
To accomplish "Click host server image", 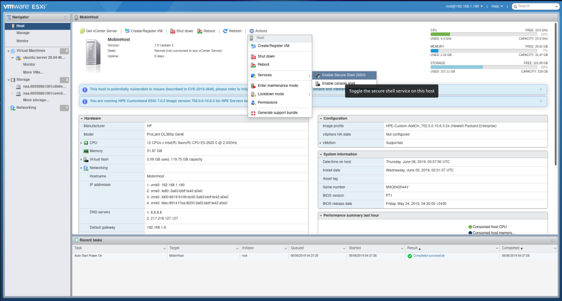I will [x=93, y=55].
